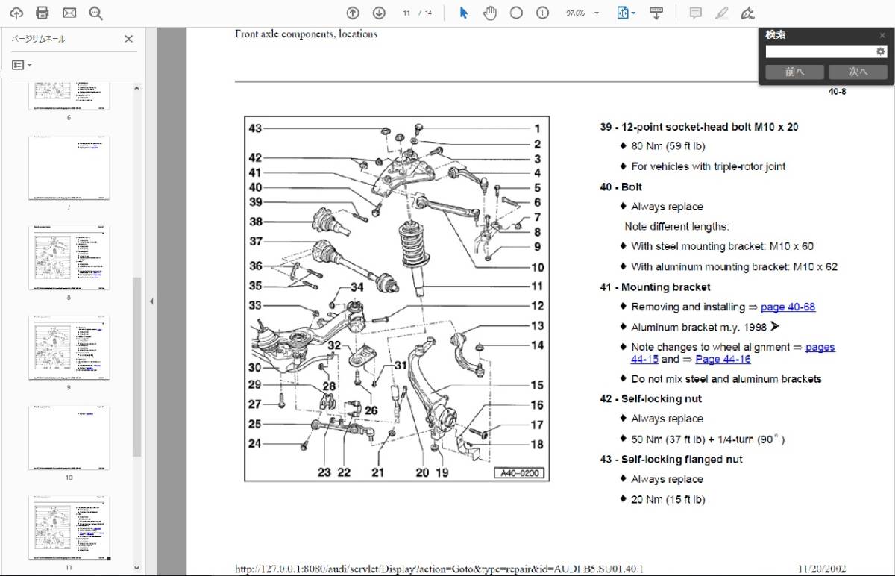The width and height of the screenshot is (895, 576).
Task: Click the 検索 search popup title
Action: click(776, 35)
